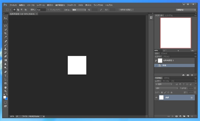Open the ウィンドウ(W) menu
This screenshot has height=121, width=200.
tap(98, 5)
